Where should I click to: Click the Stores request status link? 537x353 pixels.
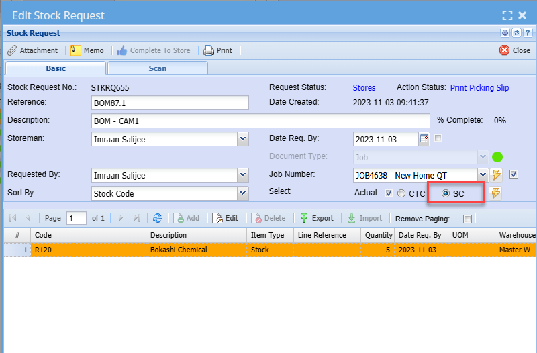[x=364, y=87]
